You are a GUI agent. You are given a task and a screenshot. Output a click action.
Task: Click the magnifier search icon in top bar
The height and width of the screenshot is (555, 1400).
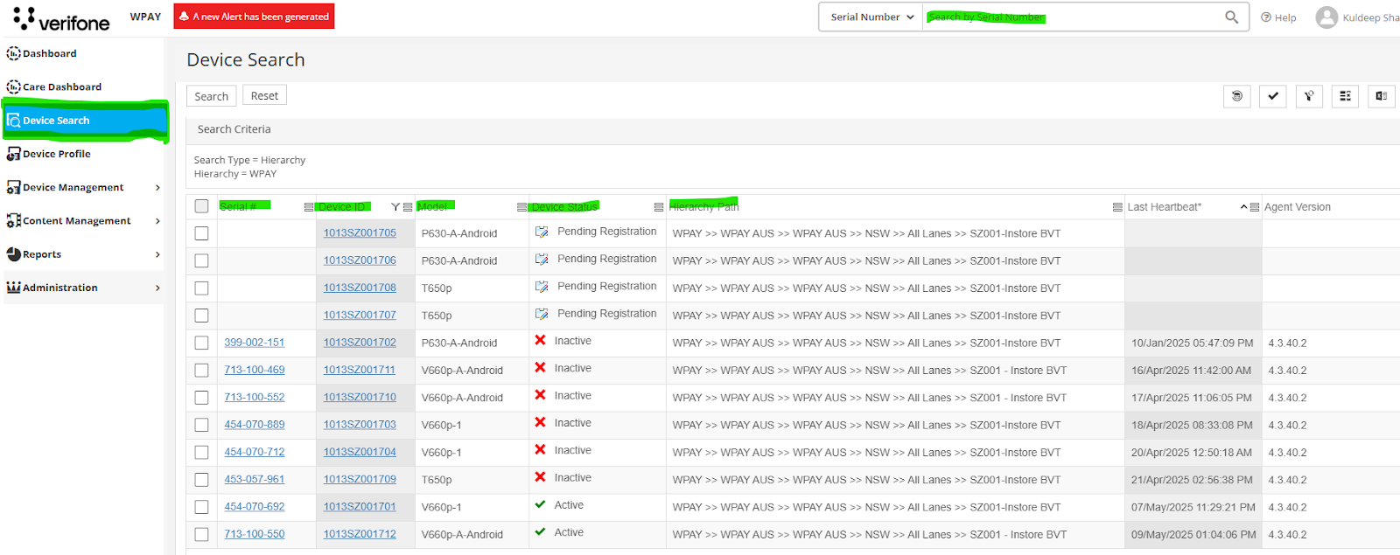[1231, 17]
